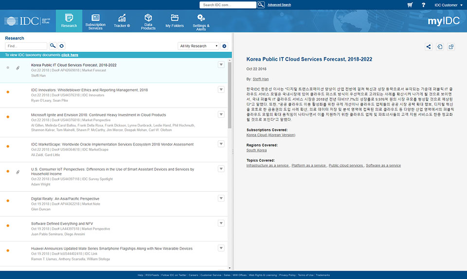Open the shopping cart icon
This screenshot has height=279, width=467.
410,5
